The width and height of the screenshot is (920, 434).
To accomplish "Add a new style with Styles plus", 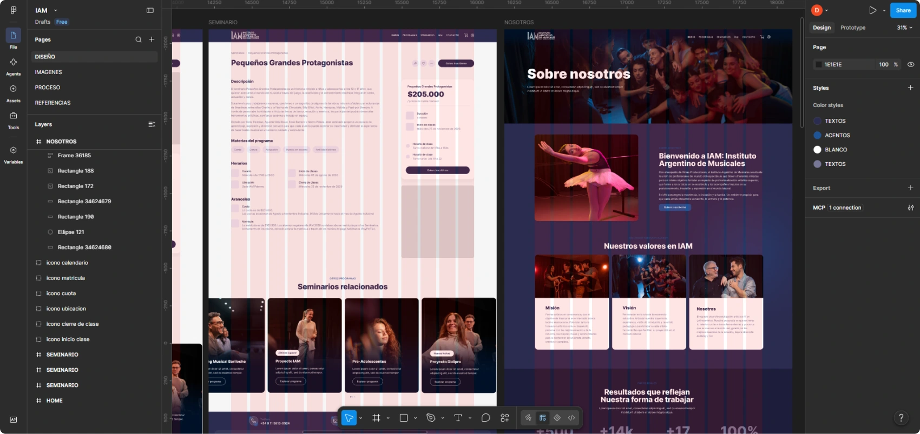I will click(910, 88).
